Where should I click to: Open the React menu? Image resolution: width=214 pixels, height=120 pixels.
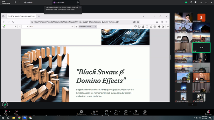point(116,112)
